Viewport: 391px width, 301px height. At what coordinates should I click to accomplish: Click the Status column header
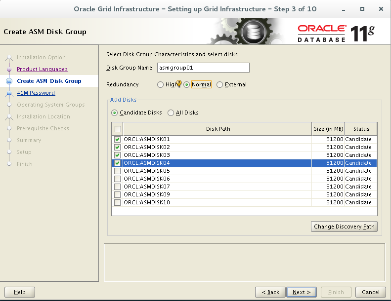(361, 129)
